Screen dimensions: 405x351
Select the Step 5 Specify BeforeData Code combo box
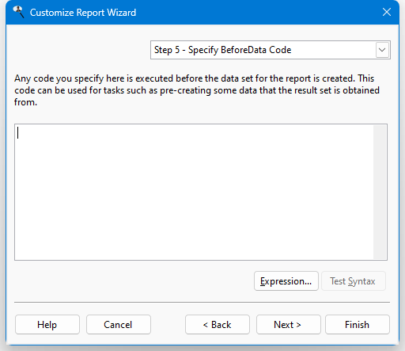point(271,50)
